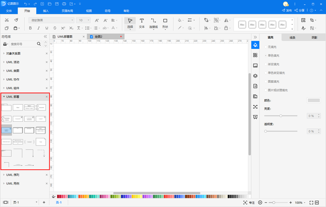
Task: Choose the 文本 text tool
Action: coord(142,23)
